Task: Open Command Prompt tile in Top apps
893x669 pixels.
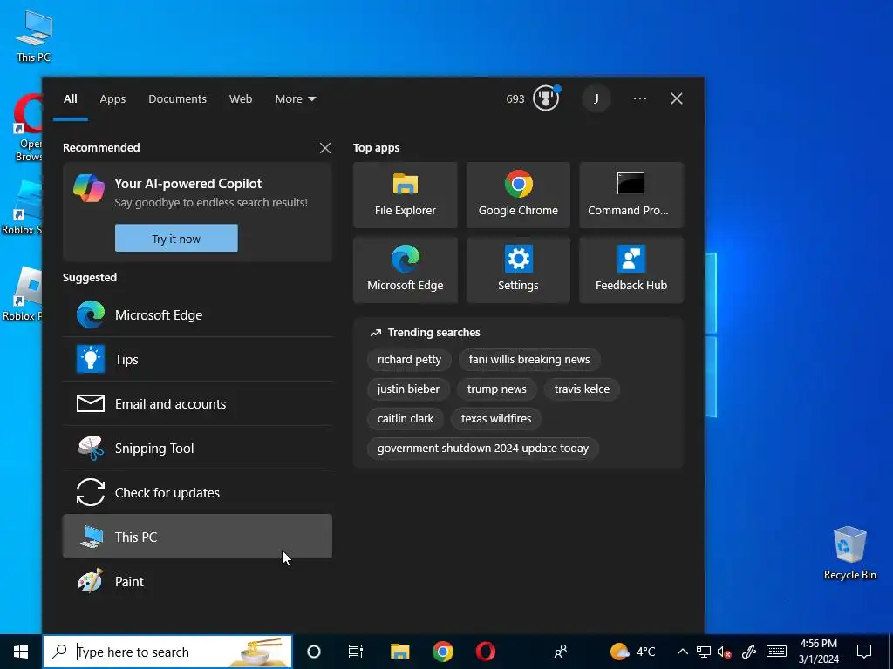Action: pyautogui.click(x=631, y=195)
